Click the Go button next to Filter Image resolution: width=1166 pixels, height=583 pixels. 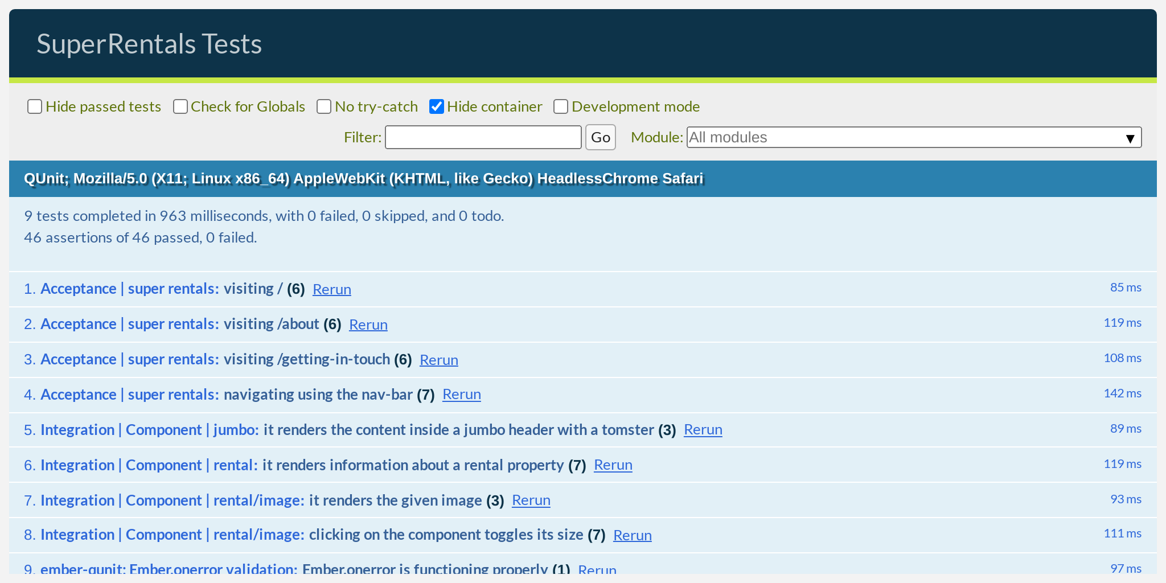(x=601, y=137)
